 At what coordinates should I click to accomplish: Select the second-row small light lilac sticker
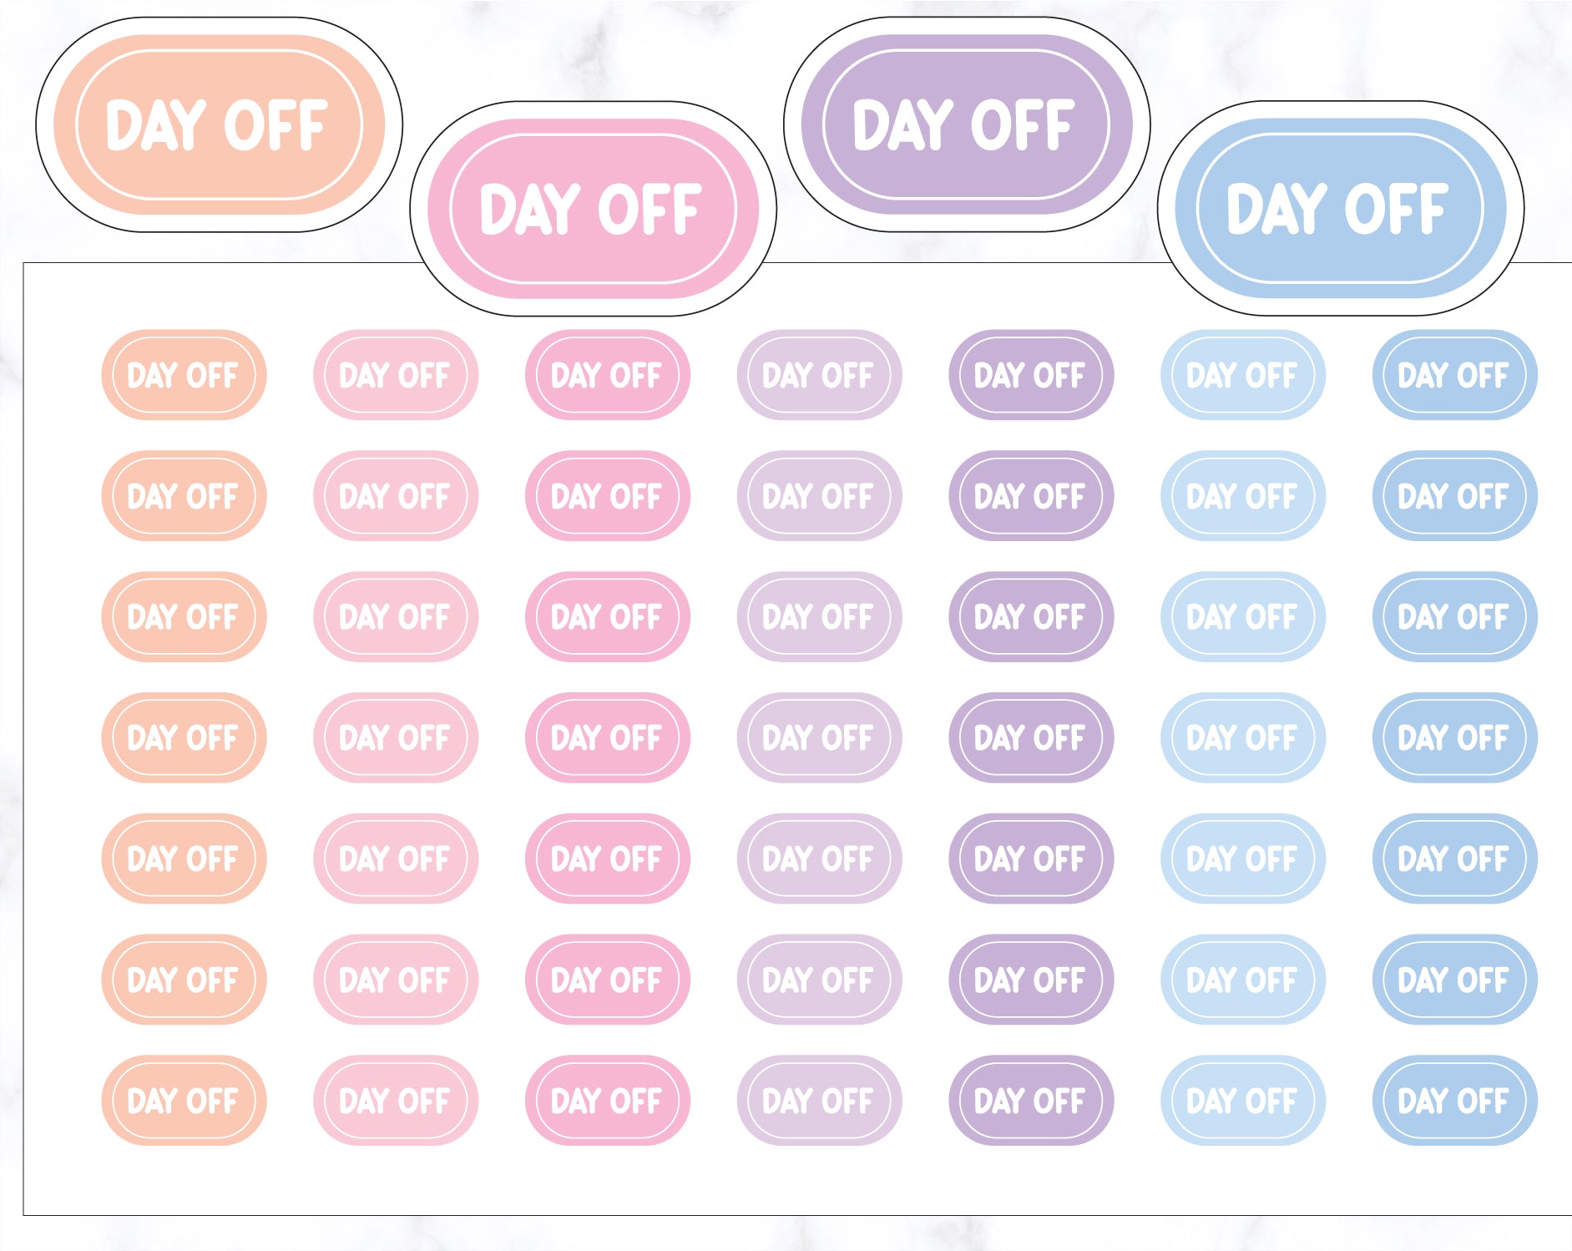point(819,496)
